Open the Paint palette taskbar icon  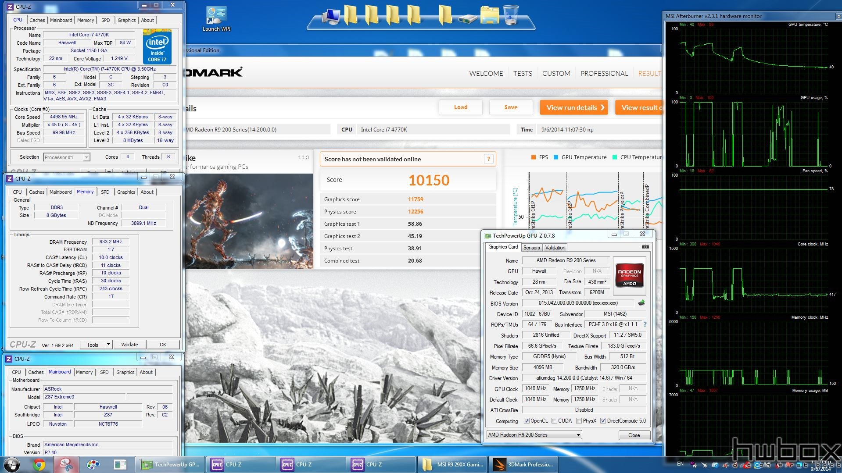(x=93, y=465)
